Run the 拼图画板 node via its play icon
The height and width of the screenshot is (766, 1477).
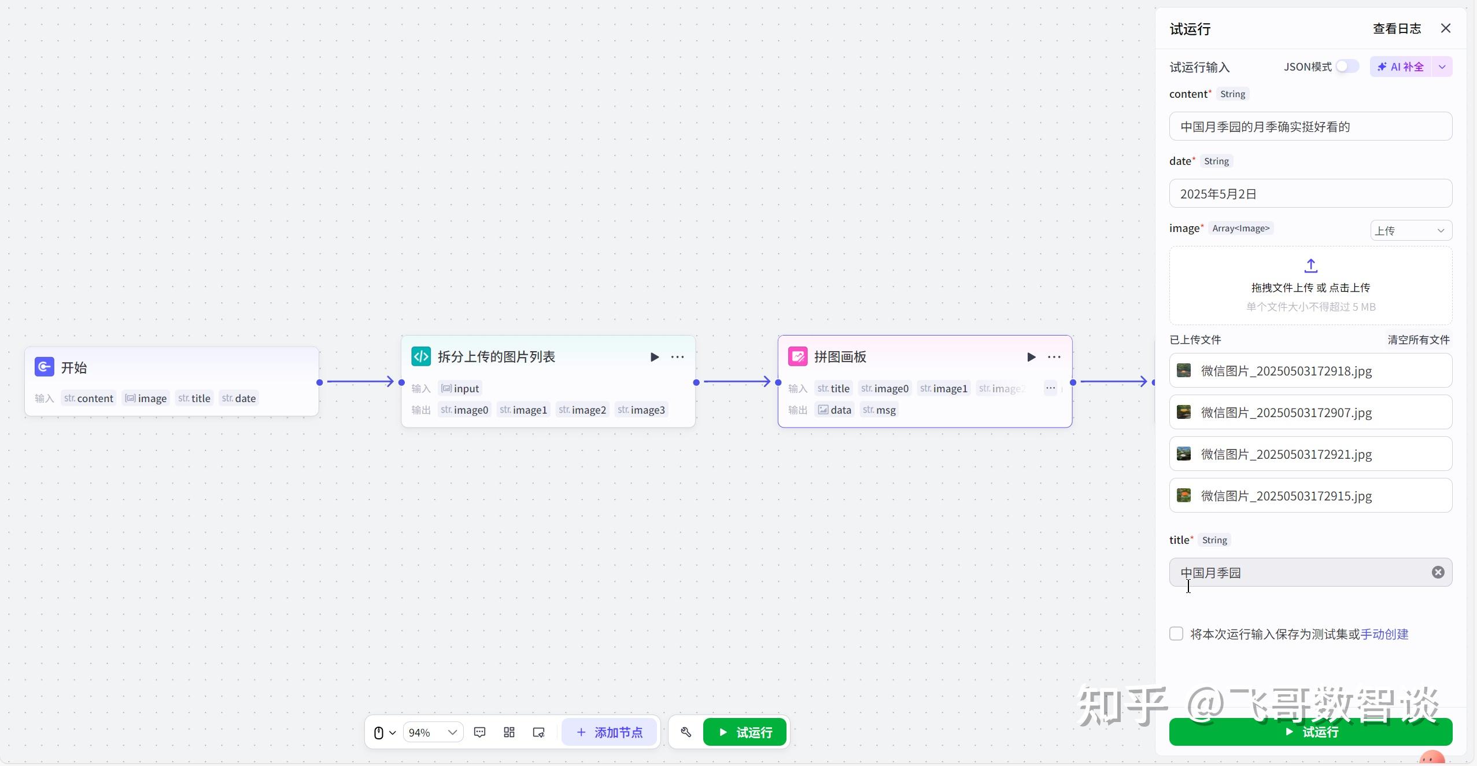point(1031,357)
